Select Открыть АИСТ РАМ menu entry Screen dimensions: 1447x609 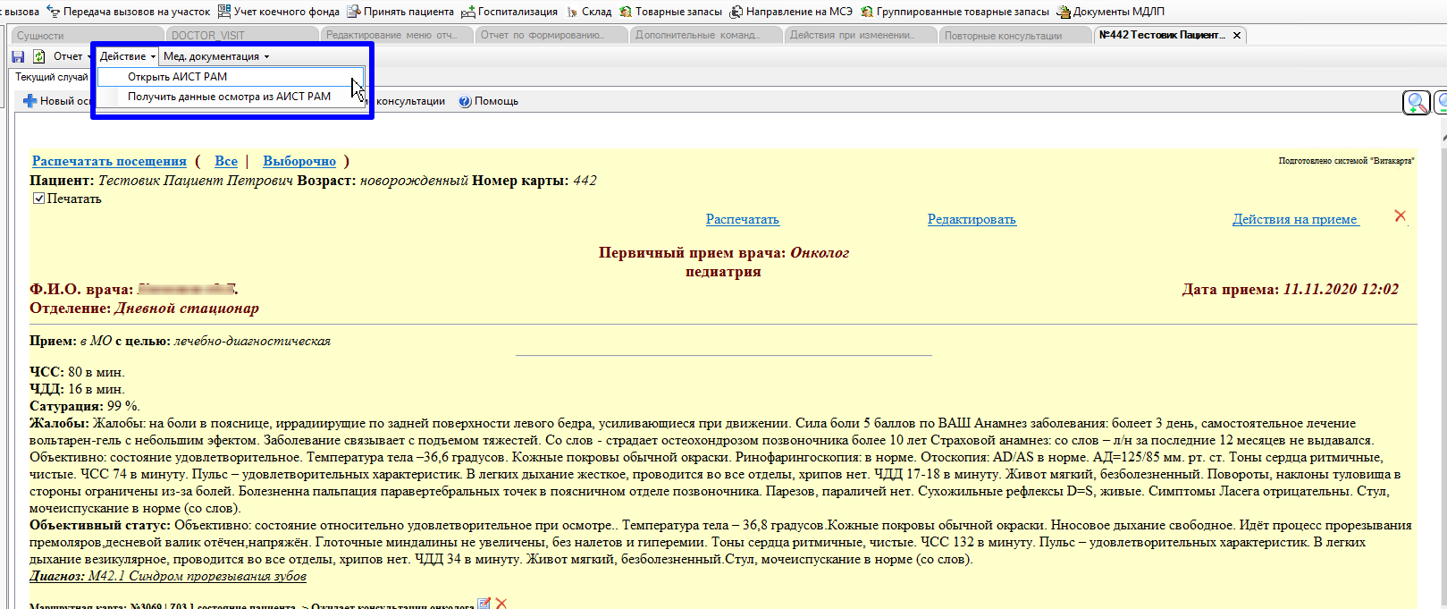(x=231, y=77)
